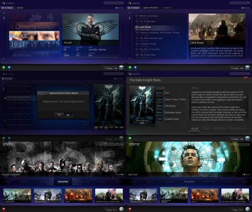Viewport: 252px width, 212px height.
Task: Click scrollbar handle in the Game of Thrones episode list
Action: click(130, 18)
